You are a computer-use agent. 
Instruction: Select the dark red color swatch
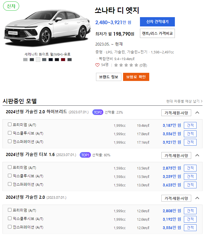pos(63,60)
